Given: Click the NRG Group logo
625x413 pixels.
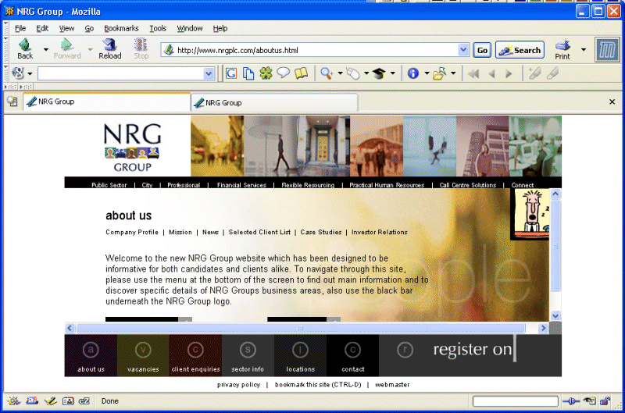Looking at the screenshot, I should [132, 147].
